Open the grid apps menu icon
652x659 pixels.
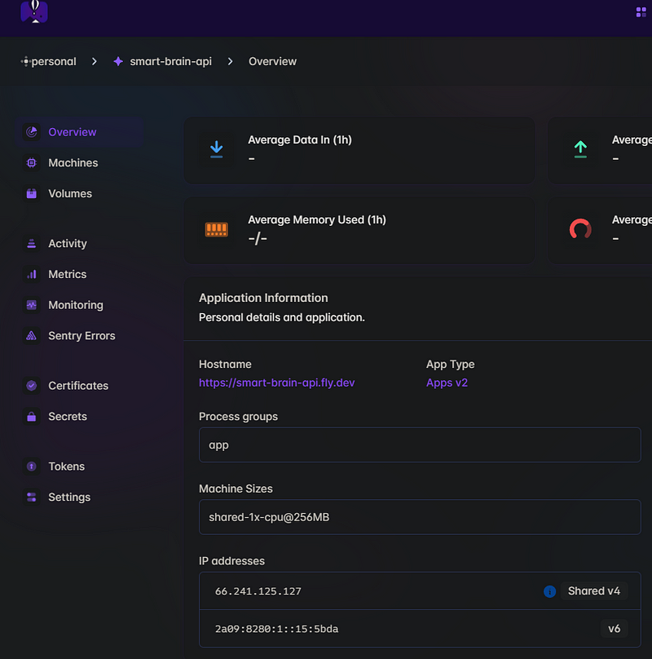641,12
